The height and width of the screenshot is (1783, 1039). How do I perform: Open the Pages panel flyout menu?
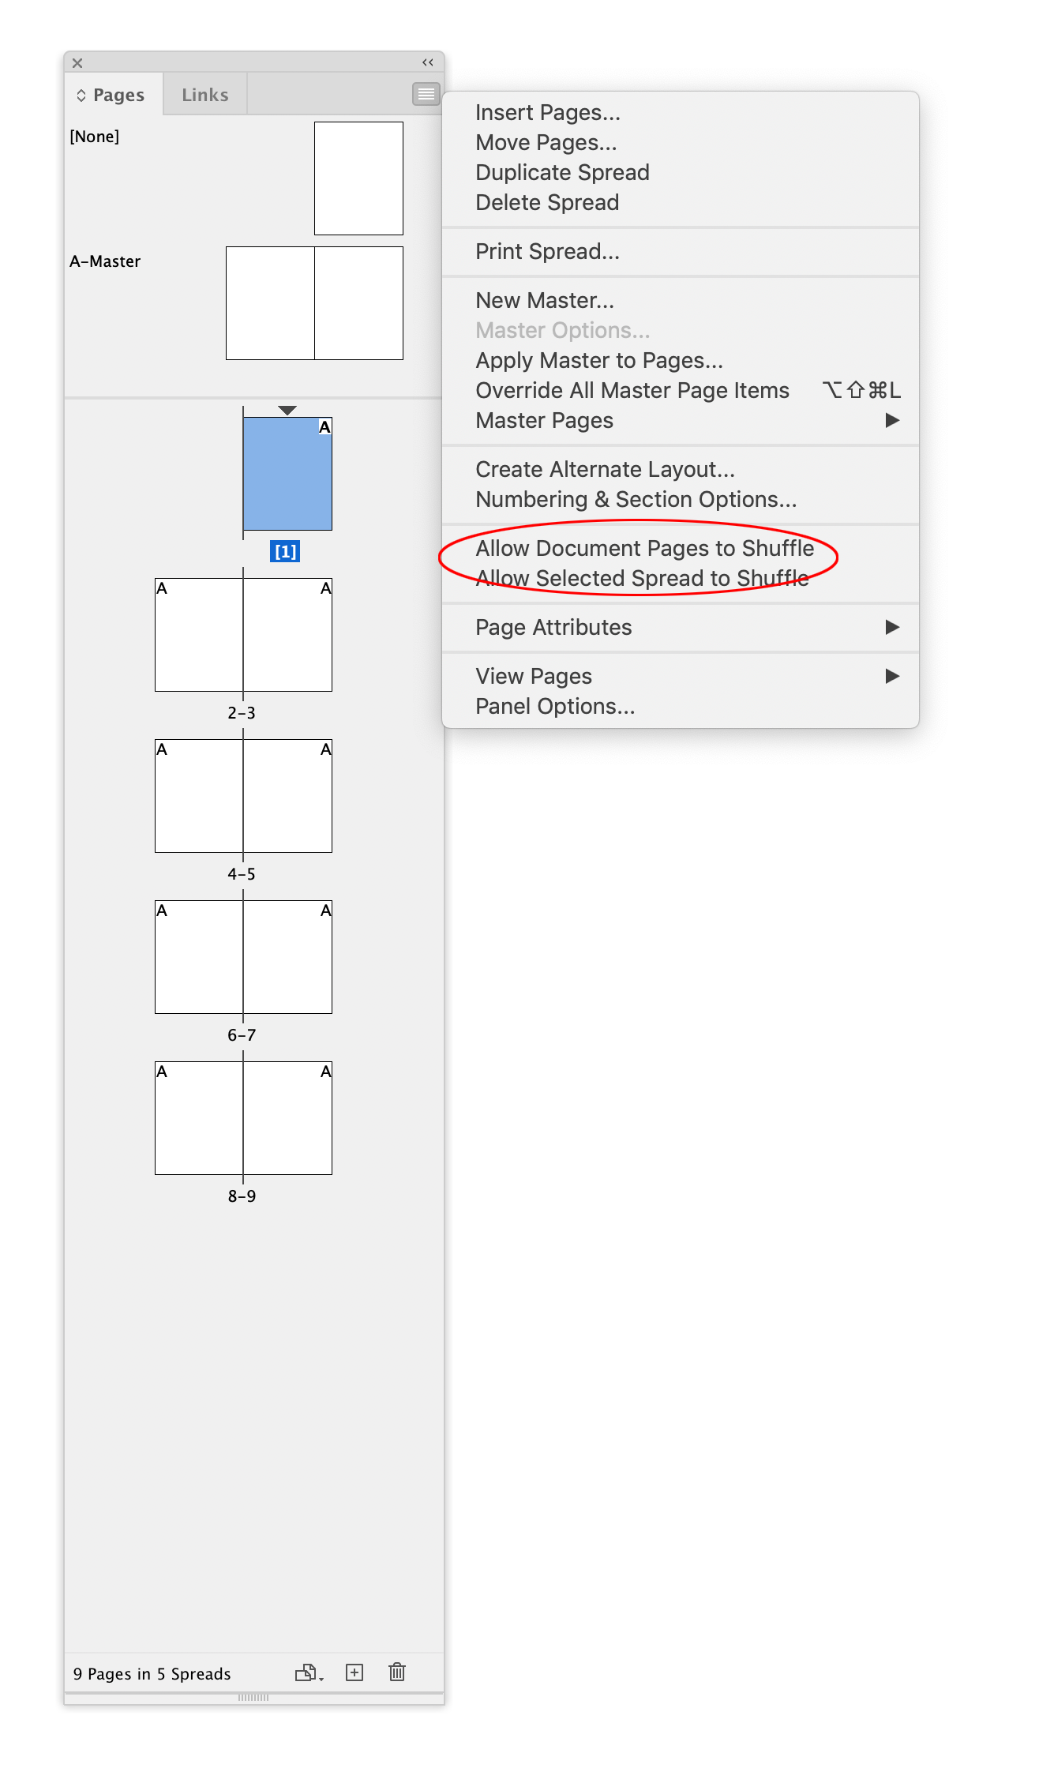pos(426,94)
